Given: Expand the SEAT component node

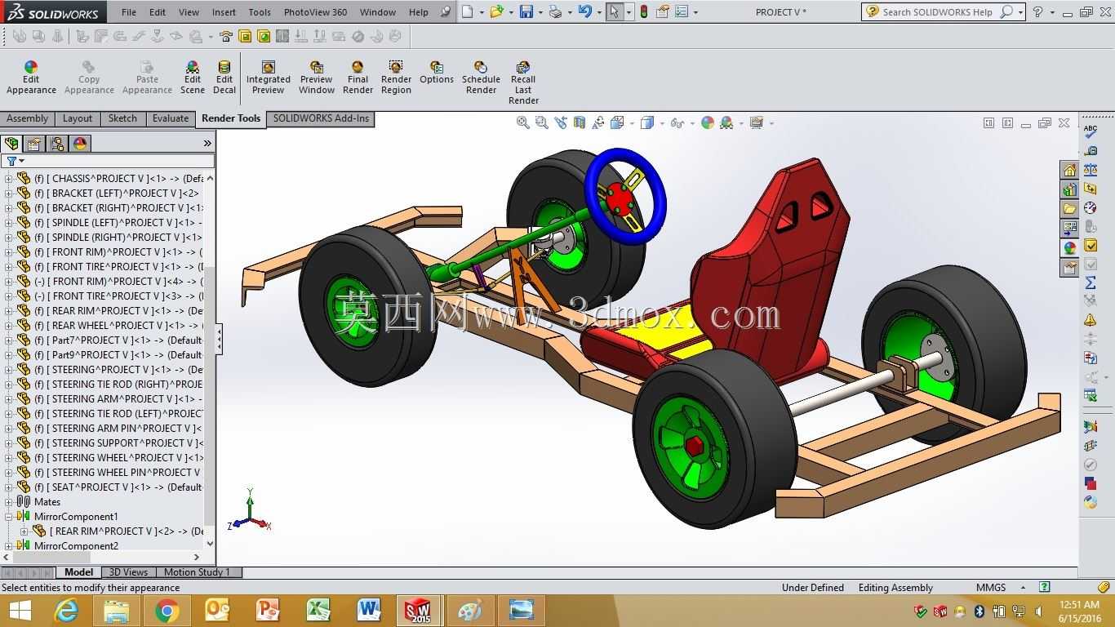Looking at the screenshot, I should 10,487.
